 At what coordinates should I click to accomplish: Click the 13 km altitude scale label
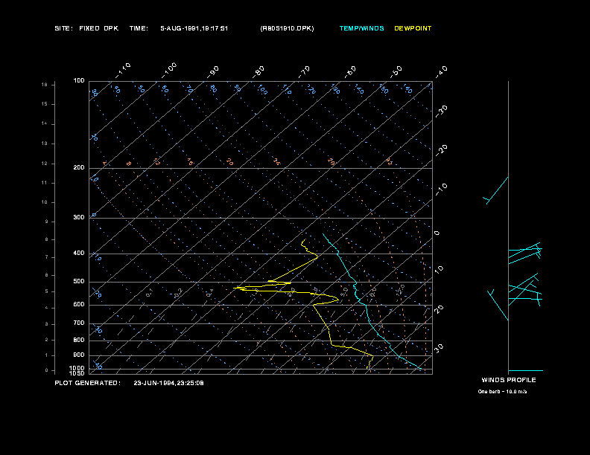point(45,143)
